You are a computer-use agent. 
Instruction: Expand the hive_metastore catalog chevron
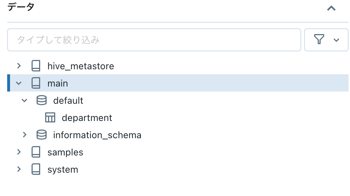point(19,66)
